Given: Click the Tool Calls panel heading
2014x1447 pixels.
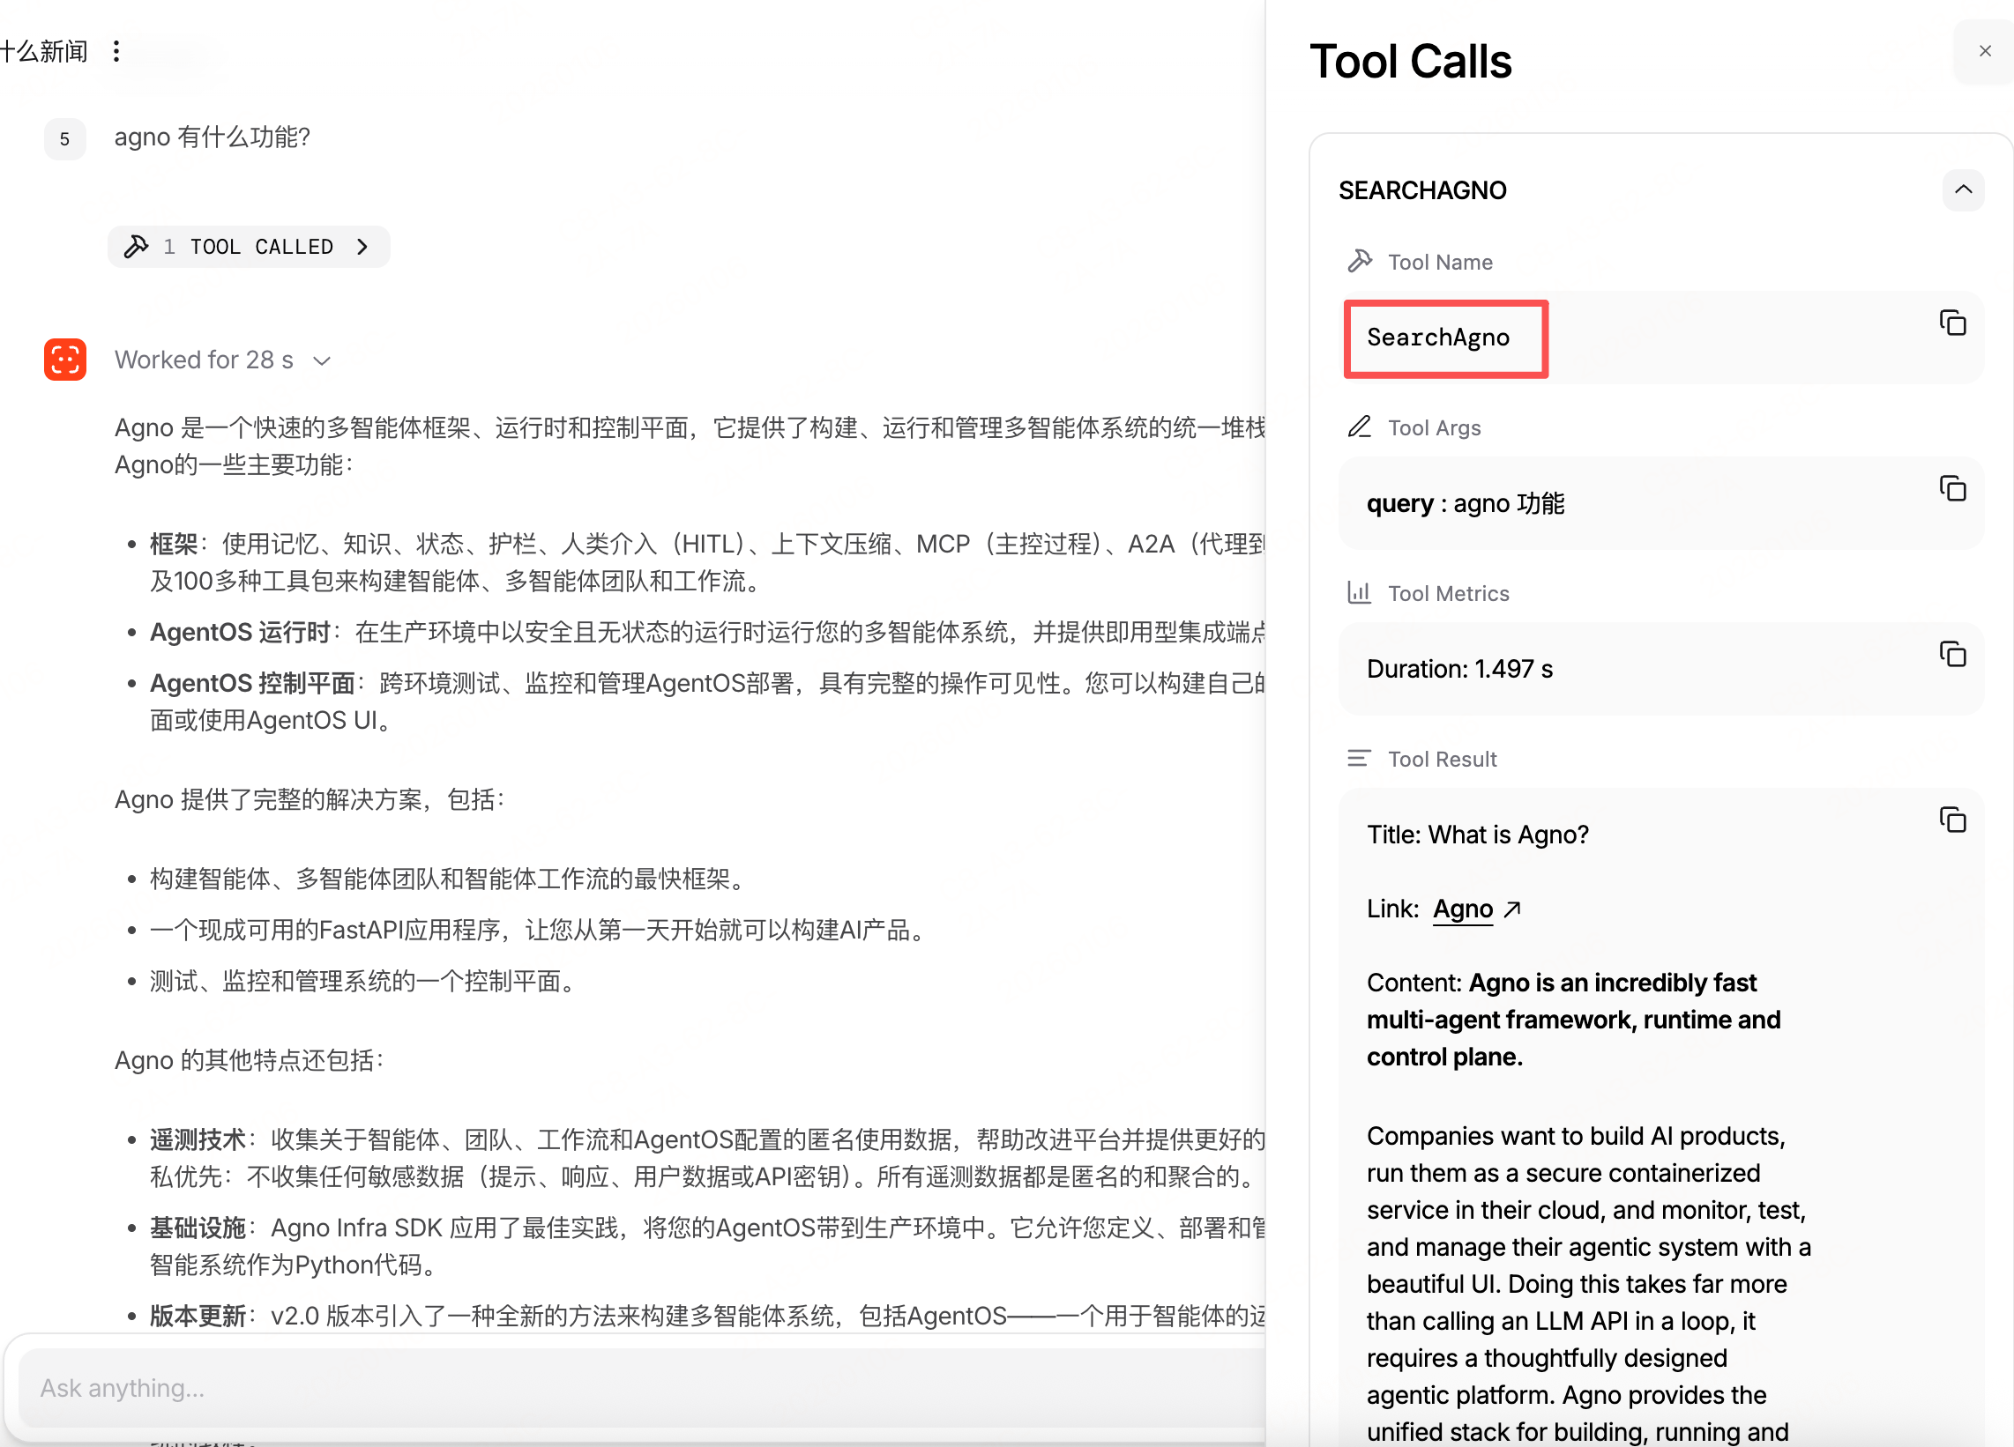Looking at the screenshot, I should point(1410,63).
